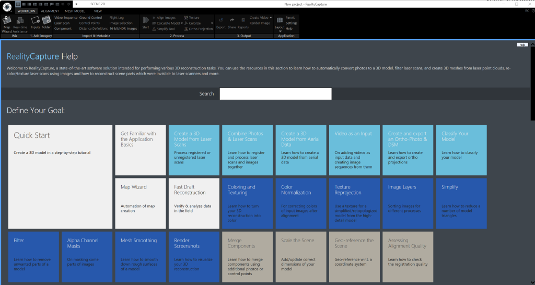Add an image Folder
535x285 pixels.
(x=46, y=22)
